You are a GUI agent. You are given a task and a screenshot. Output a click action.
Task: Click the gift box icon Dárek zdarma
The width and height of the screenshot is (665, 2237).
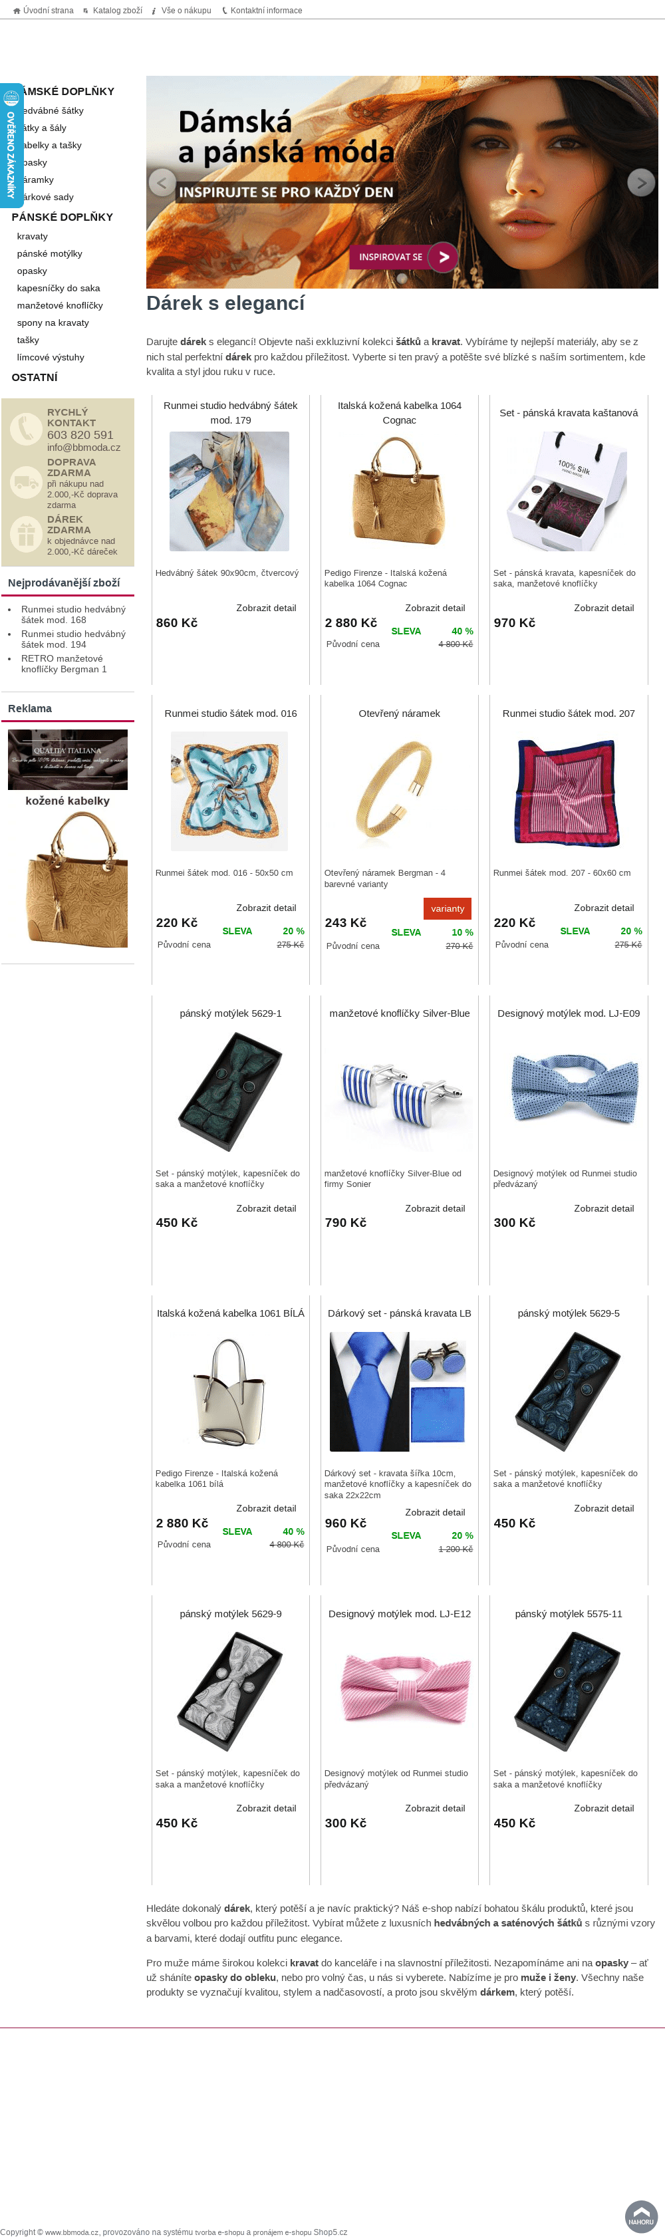point(26,534)
